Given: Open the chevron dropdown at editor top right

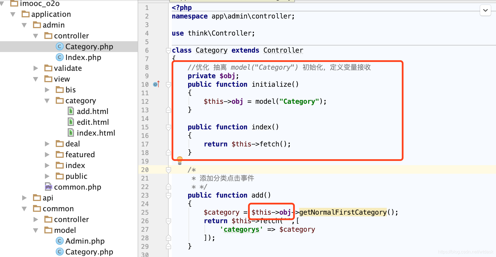Looking at the screenshot, I should (x=485, y=11).
